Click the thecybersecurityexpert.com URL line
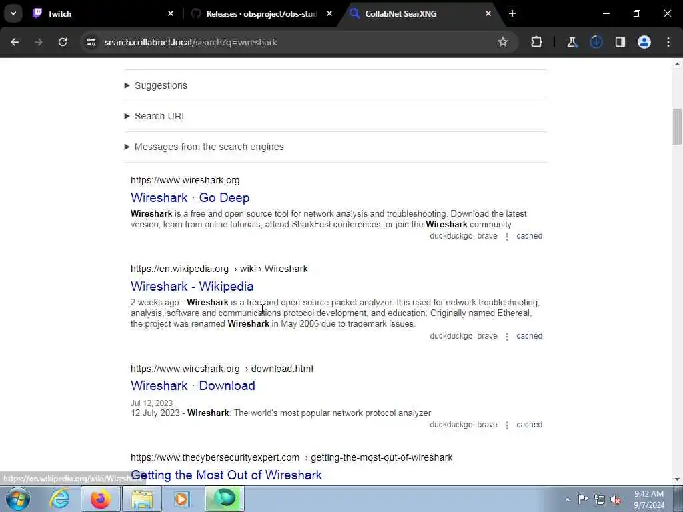The width and height of the screenshot is (683, 512). click(291, 457)
